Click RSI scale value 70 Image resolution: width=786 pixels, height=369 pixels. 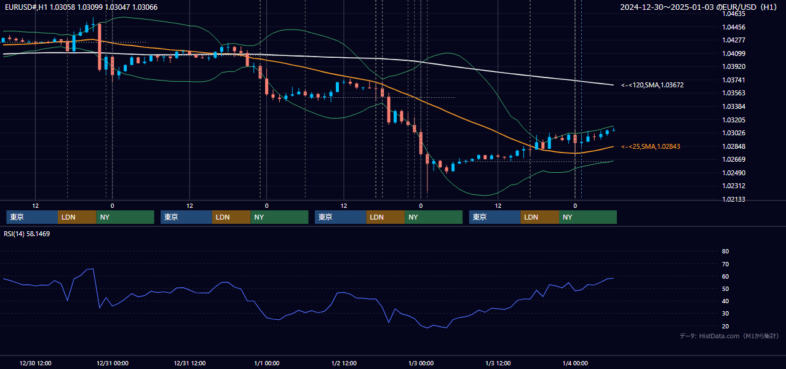725,264
